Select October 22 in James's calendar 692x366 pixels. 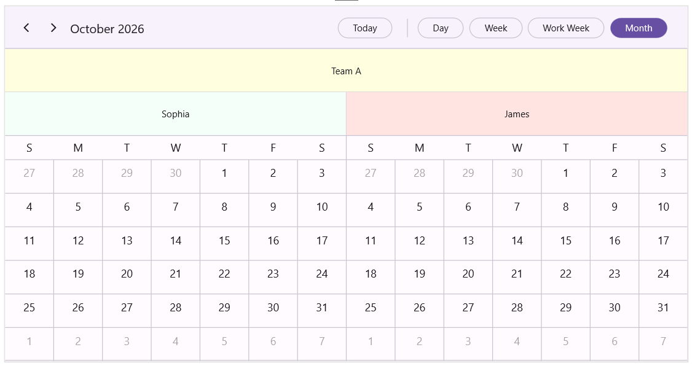(x=566, y=277)
